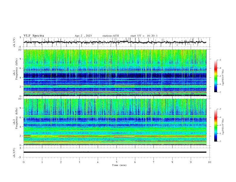Click the "-7" tick on ch.1 colorbar

(220, 92)
